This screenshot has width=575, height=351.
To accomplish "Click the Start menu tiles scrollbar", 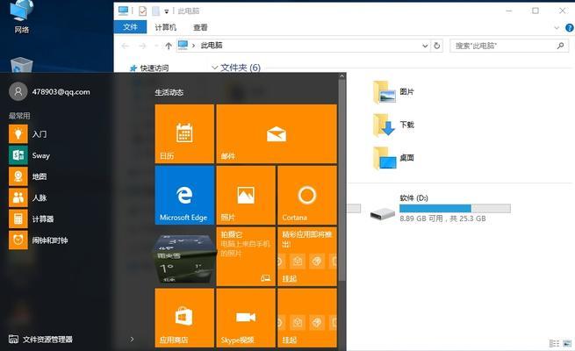I will 341,180.
